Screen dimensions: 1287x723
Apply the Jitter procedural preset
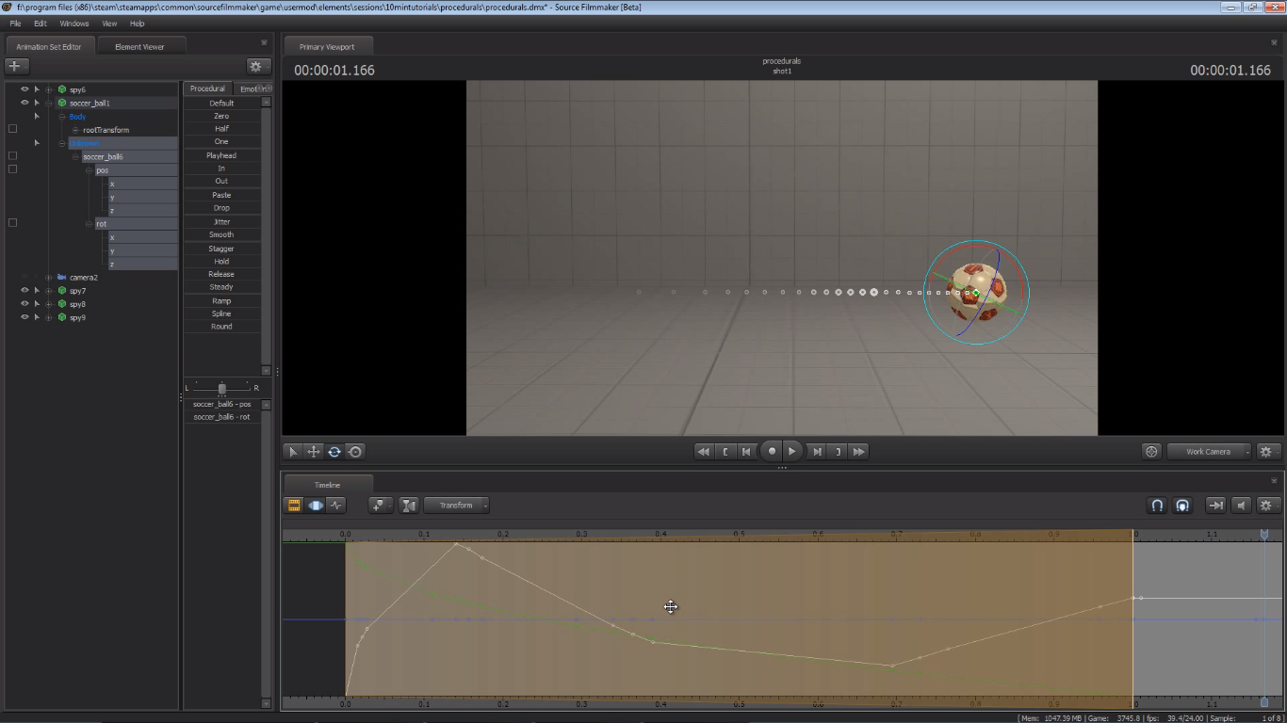pos(221,222)
